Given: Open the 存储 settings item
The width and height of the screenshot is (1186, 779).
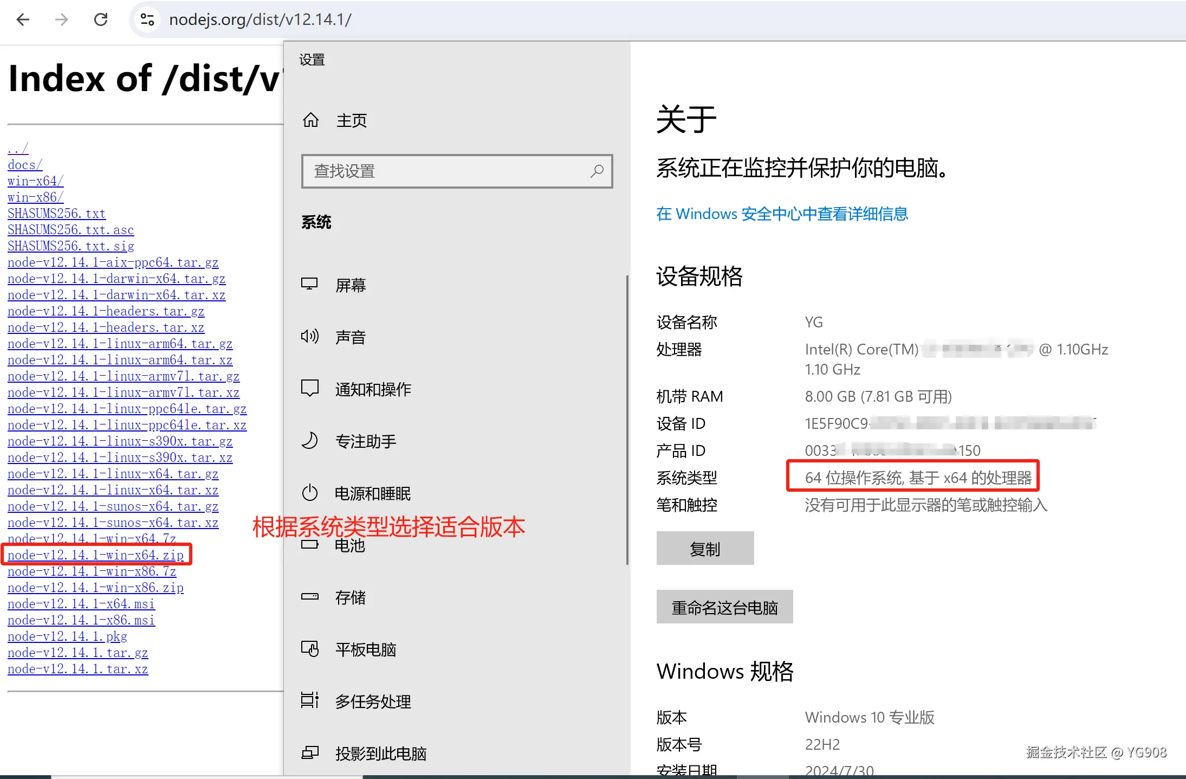Looking at the screenshot, I should [350, 597].
